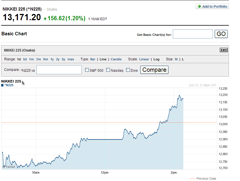Click the blue ^N225 legend square
The image size is (240, 181).
click(x=2, y=85)
